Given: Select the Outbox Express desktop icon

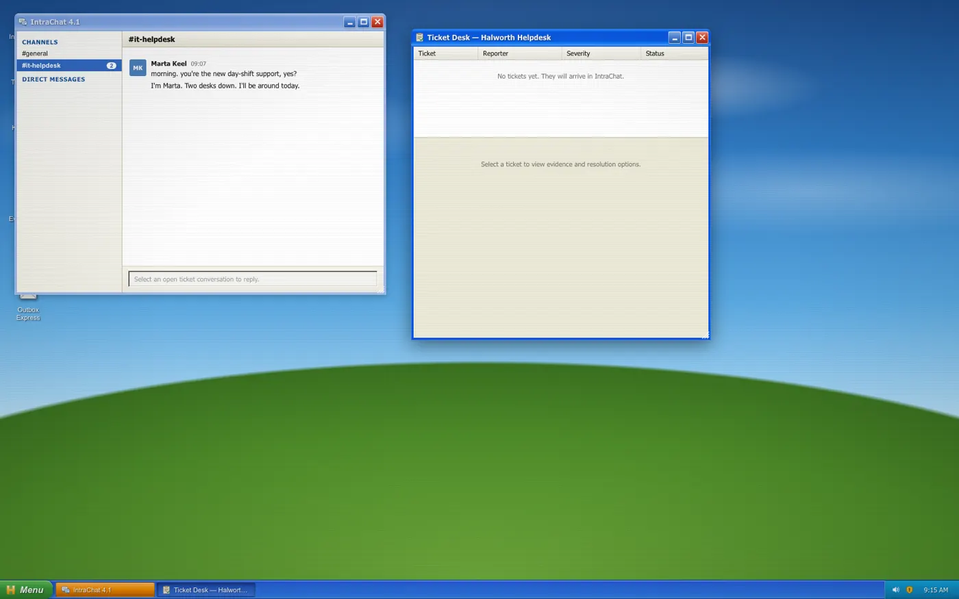Looking at the screenshot, I should (28, 307).
